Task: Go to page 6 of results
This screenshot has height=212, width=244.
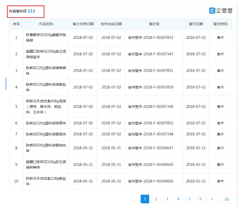Action: point(200,199)
